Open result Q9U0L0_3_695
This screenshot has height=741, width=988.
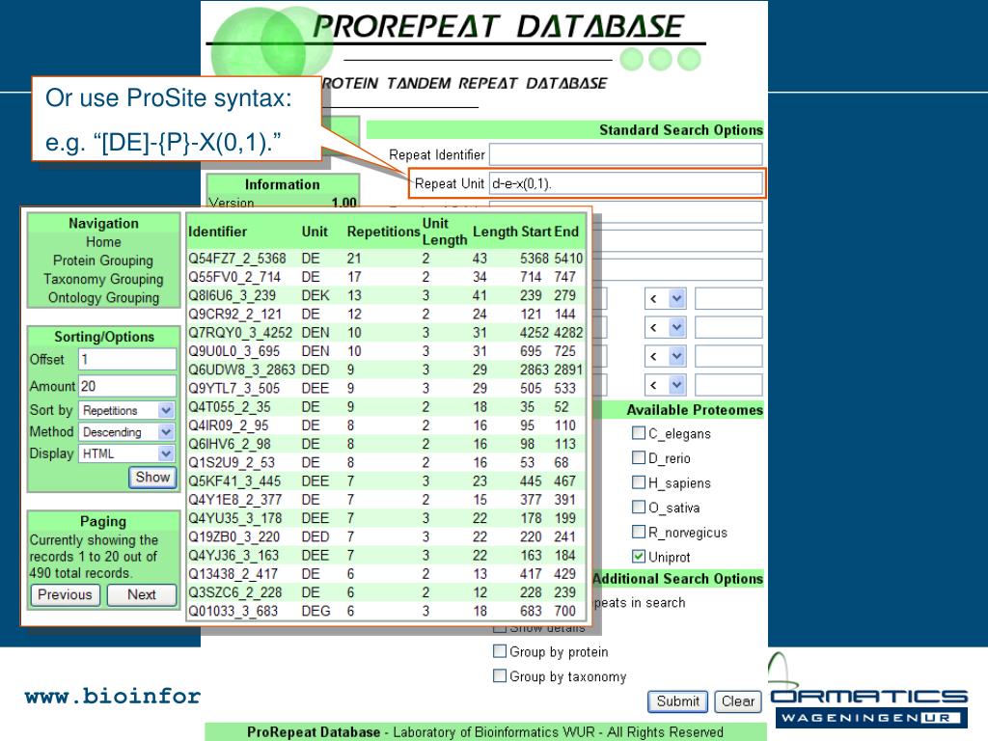(x=233, y=351)
